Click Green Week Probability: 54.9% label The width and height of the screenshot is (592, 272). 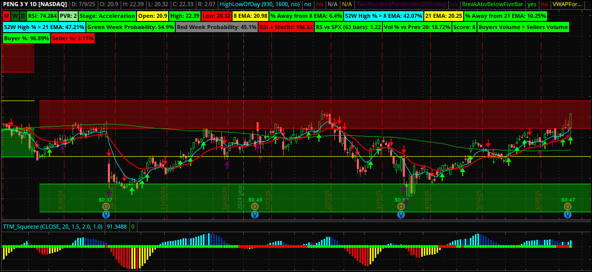tap(131, 27)
